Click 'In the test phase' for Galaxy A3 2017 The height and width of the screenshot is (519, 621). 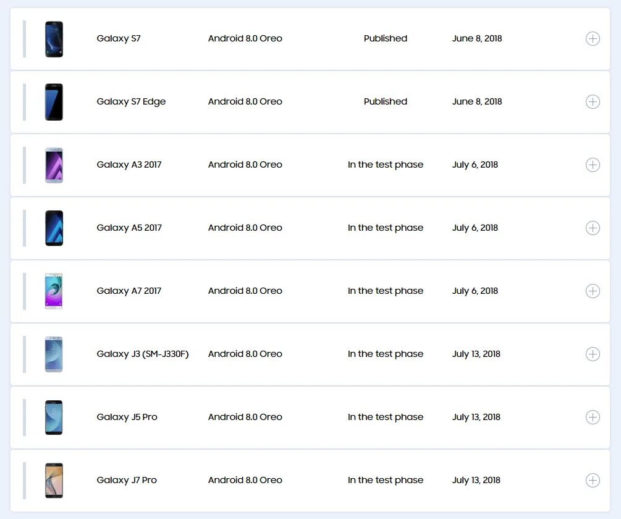tap(386, 165)
